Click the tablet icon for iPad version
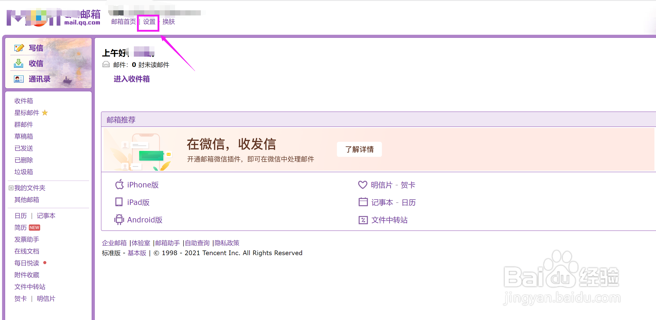This screenshot has height=320, width=656. pos(119,202)
